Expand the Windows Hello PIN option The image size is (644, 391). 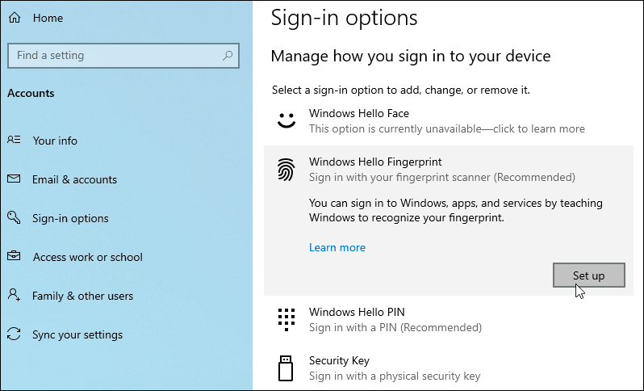[x=449, y=320]
